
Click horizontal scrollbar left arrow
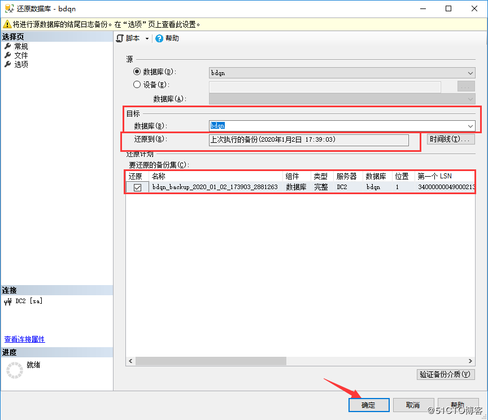(130, 361)
